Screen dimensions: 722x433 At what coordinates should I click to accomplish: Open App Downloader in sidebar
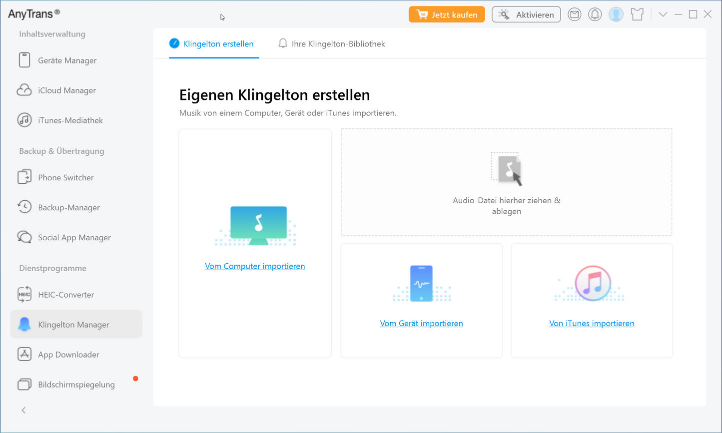click(68, 355)
